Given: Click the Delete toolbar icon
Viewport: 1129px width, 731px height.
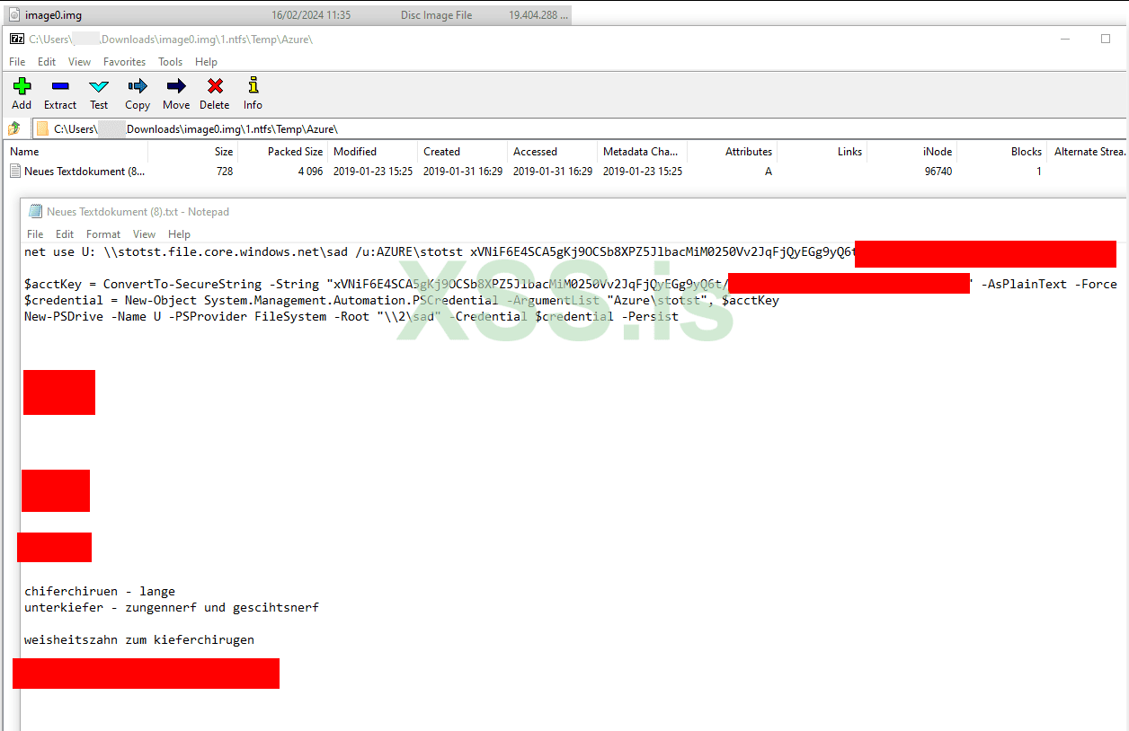Looking at the screenshot, I should click(215, 86).
